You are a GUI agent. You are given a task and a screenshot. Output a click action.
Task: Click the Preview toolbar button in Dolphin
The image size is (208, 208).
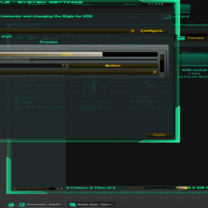[191, 38]
